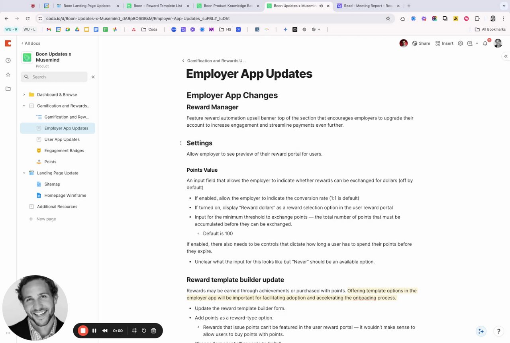Collapse the Landing Page Update section
The width and height of the screenshot is (510, 343).
(24, 173)
